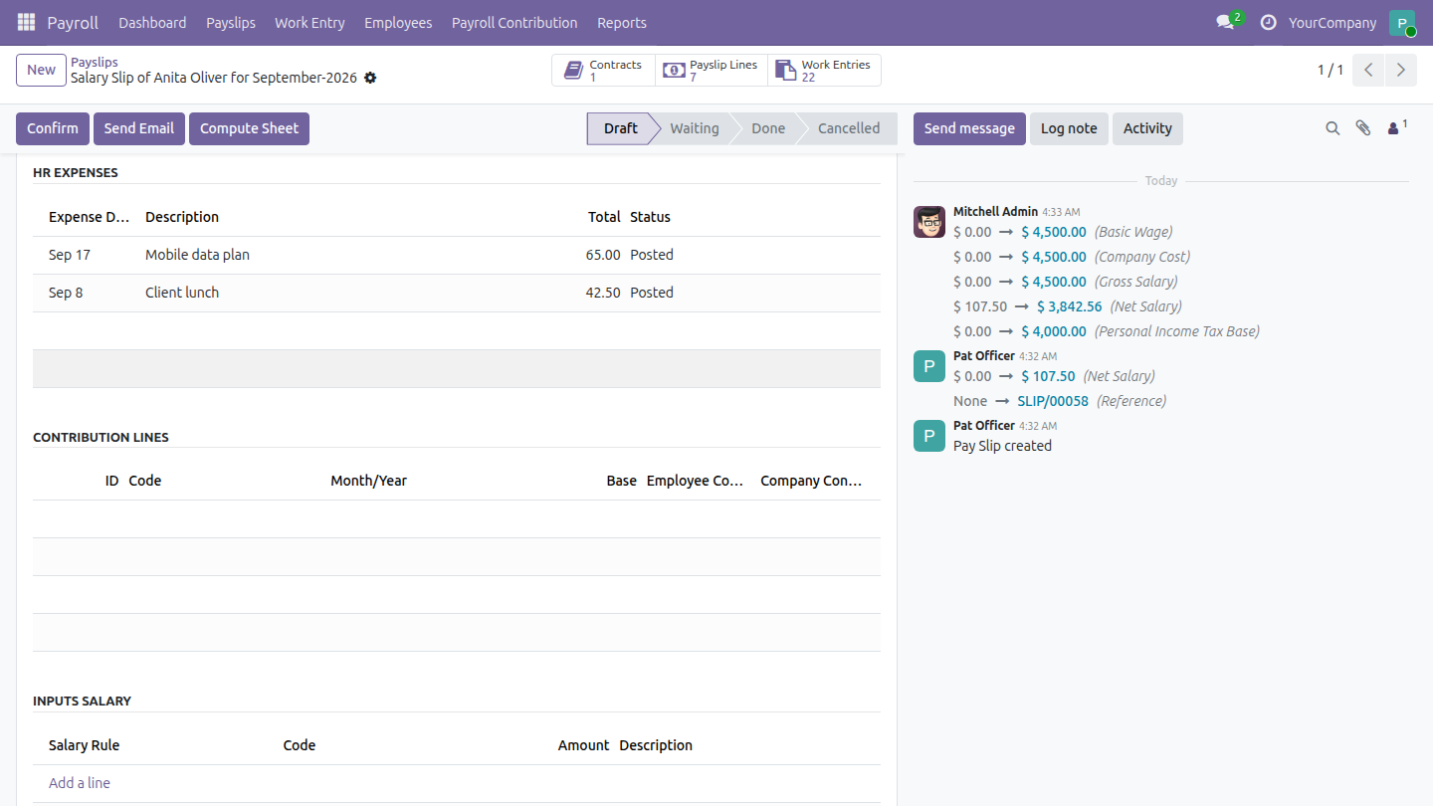Click Send Email button
This screenshot has width=1433, height=806.
point(139,128)
